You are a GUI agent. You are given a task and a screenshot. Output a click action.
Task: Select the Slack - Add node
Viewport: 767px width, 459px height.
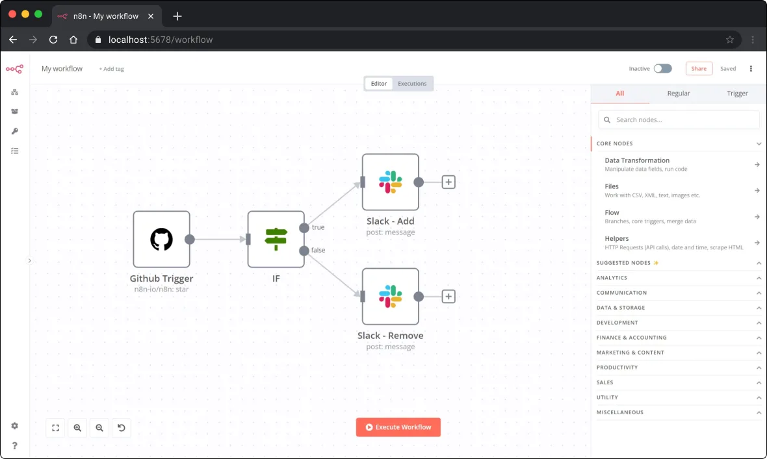(390, 182)
